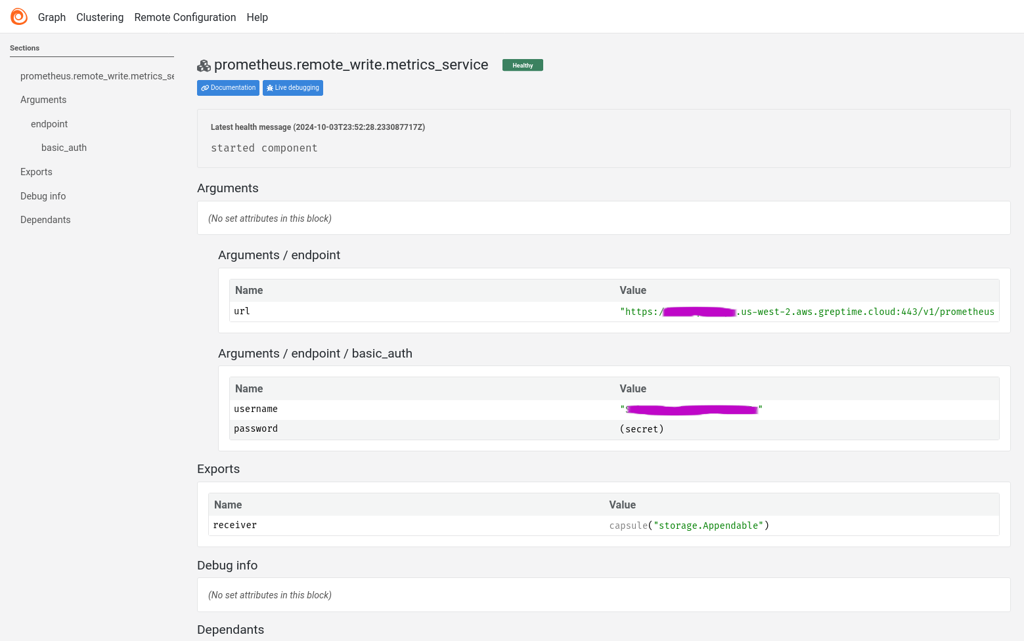Click the username name cell
This screenshot has height=641, width=1024.
pos(256,409)
